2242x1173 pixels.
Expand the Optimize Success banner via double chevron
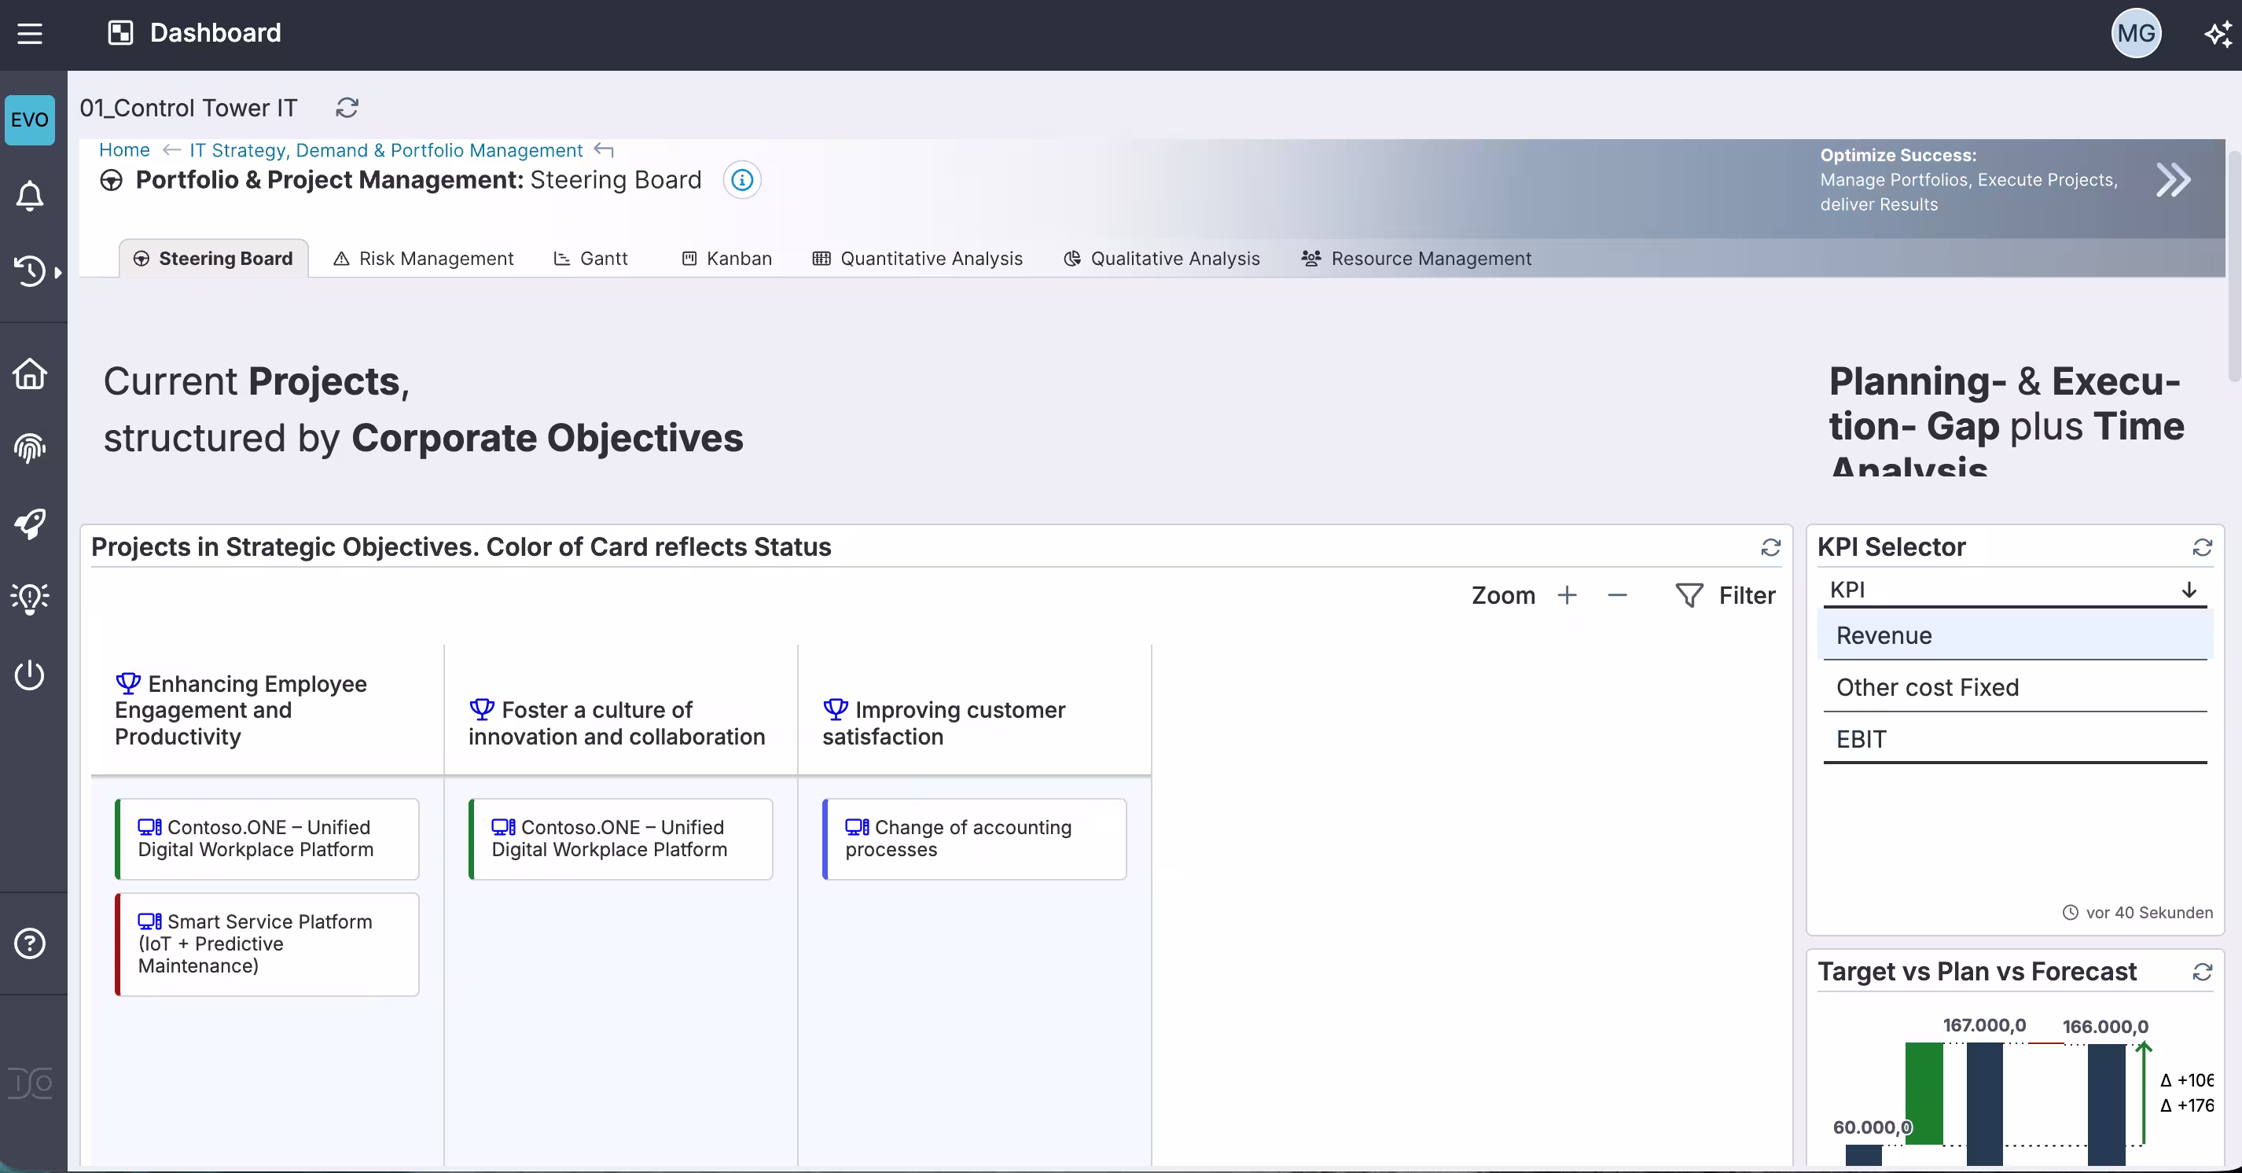click(2174, 180)
